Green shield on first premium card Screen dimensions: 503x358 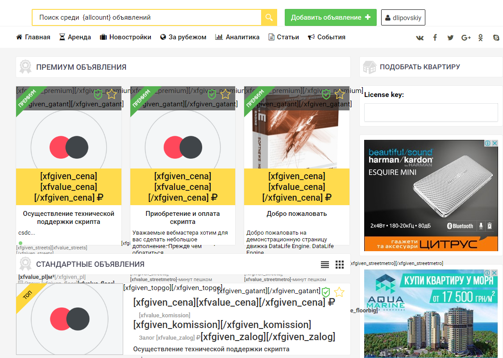pyautogui.click(x=98, y=94)
